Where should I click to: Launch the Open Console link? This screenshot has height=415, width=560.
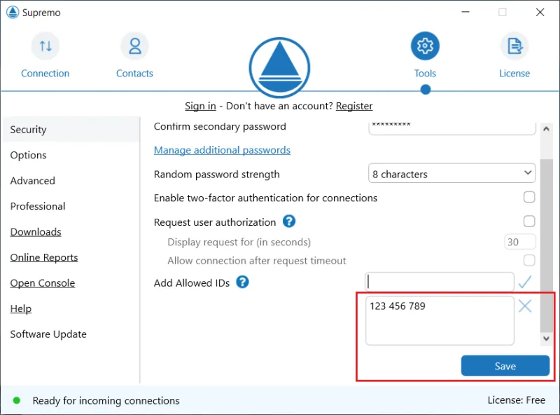(x=43, y=283)
